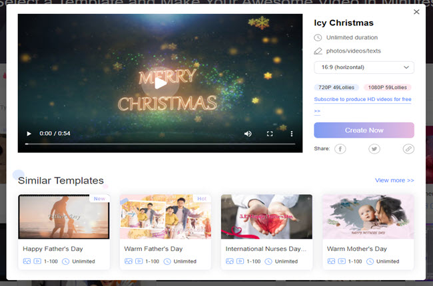This screenshot has height=286, width=433.
Task: Select the 1080P 59Lollies option
Action: (x=388, y=87)
